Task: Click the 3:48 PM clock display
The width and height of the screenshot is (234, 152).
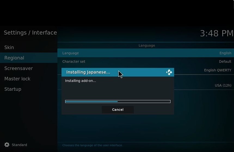Action: coord(217,33)
